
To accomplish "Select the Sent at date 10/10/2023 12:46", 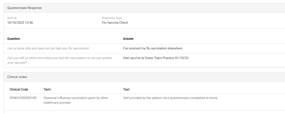I will 20,23.
